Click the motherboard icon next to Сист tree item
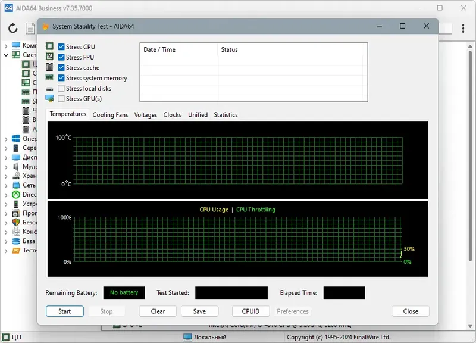This screenshot has width=476, height=343. pos(16,55)
